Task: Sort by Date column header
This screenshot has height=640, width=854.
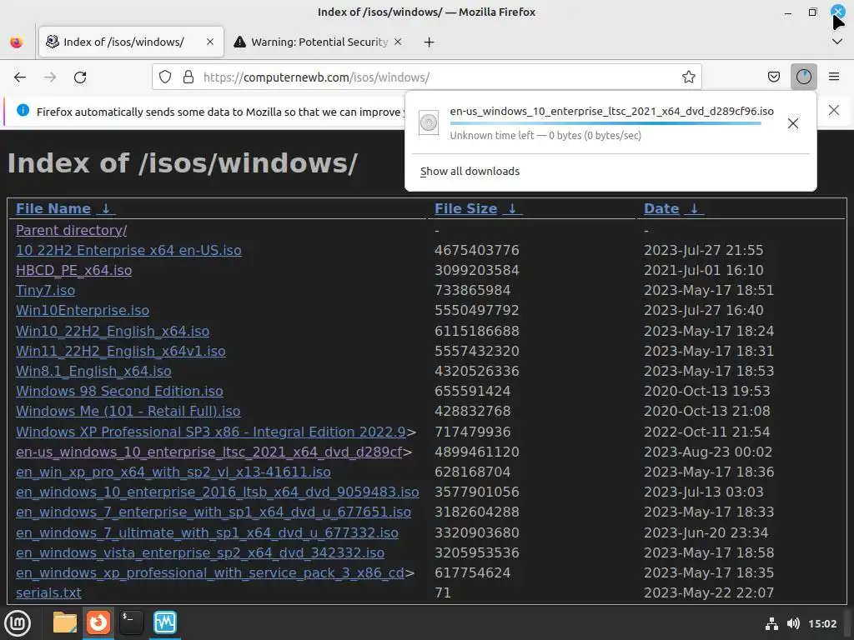Action: (x=661, y=209)
